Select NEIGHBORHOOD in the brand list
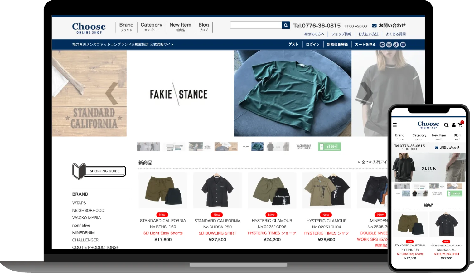This screenshot has width=474, height=273. (x=88, y=211)
